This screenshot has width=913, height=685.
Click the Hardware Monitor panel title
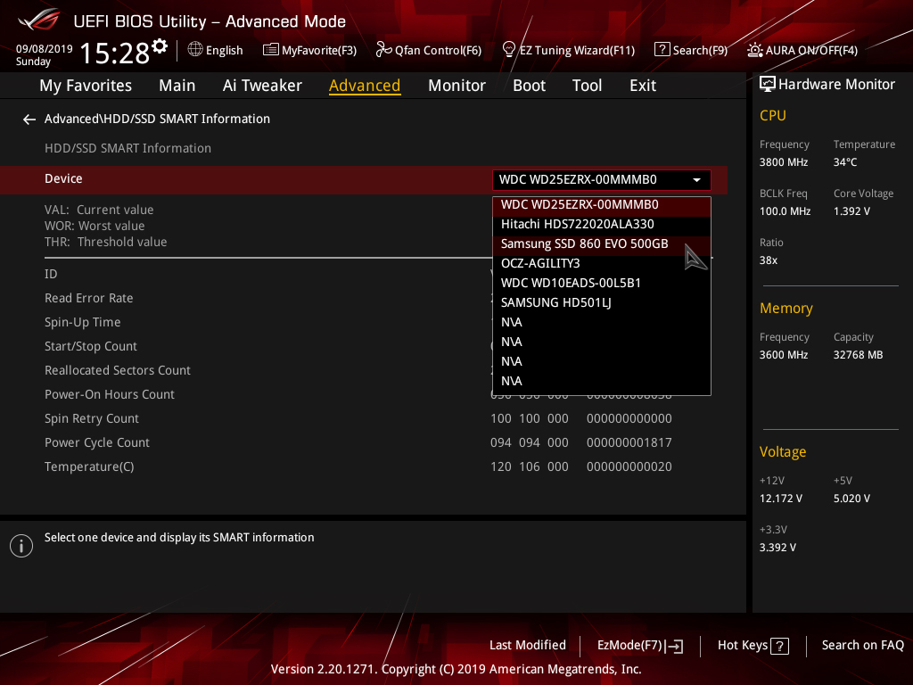pyautogui.click(x=836, y=85)
